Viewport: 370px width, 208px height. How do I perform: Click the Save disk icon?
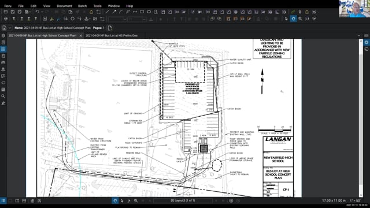pos(13,12)
